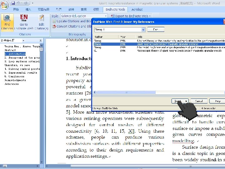Save document with quick access icon
225x169 pixels.
pos(13,3)
